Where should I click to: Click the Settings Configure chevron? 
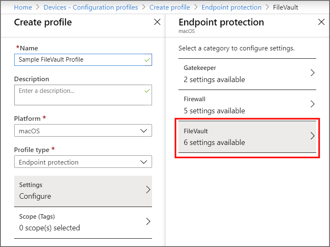point(148,190)
